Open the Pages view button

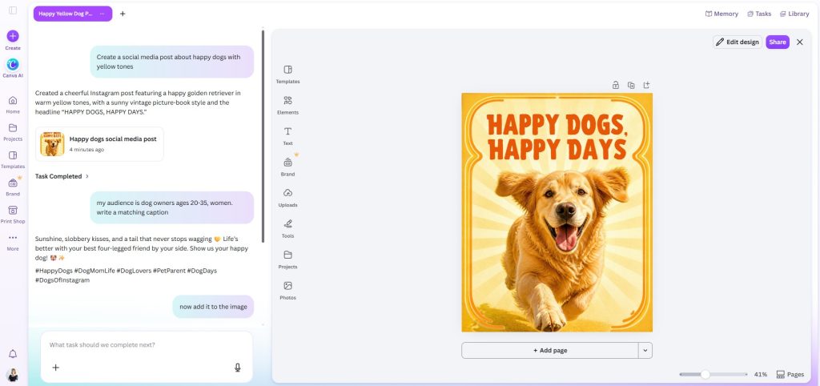pyautogui.click(x=790, y=375)
